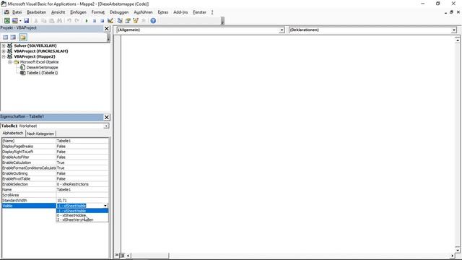Image resolution: width=462 pixels, height=260 pixels.
Task: Switch to Microsoft Excel view icon
Action: tap(6, 21)
